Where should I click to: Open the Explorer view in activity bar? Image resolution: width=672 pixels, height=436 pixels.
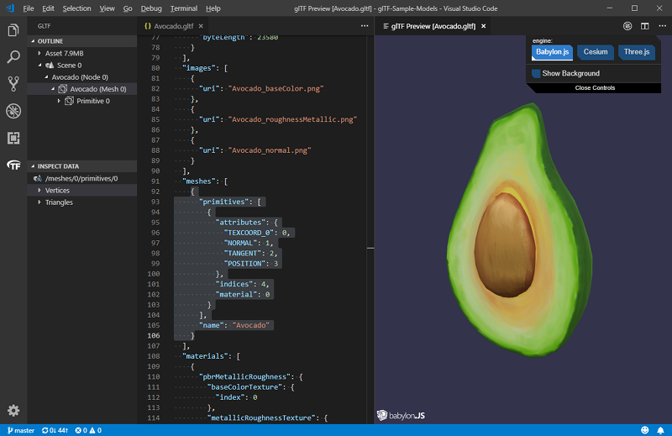pos(13,30)
